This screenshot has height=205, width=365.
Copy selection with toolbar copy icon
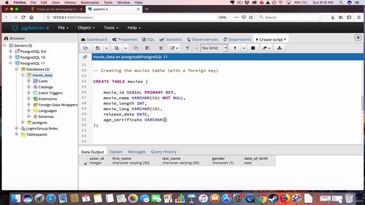[x=136, y=48]
